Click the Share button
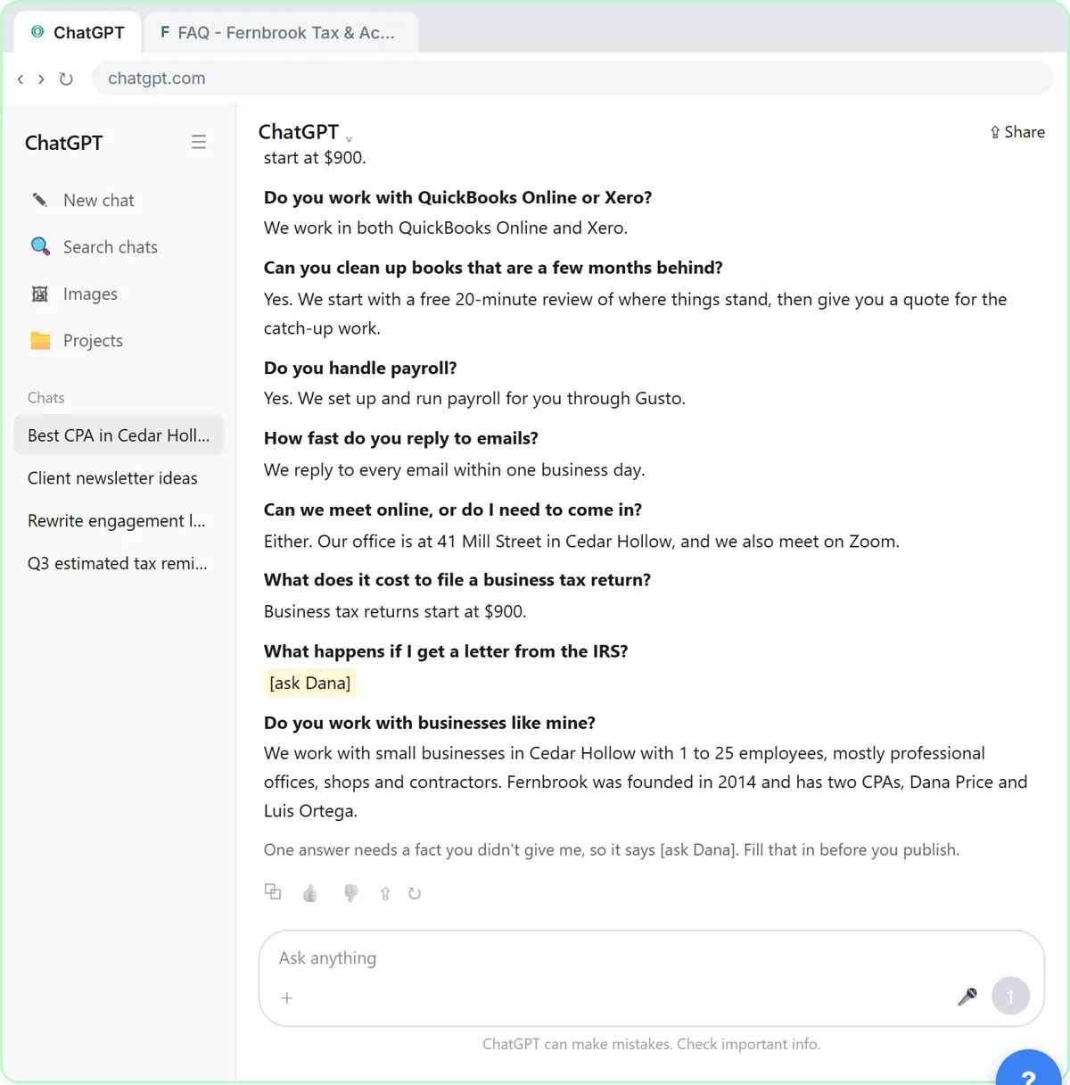The width and height of the screenshot is (1070, 1085). click(x=1017, y=132)
